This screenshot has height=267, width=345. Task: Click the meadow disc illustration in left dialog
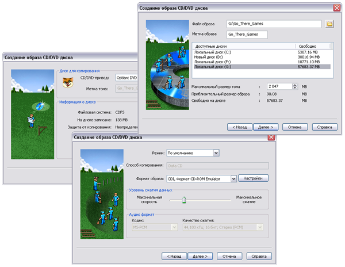tap(33, 115)
